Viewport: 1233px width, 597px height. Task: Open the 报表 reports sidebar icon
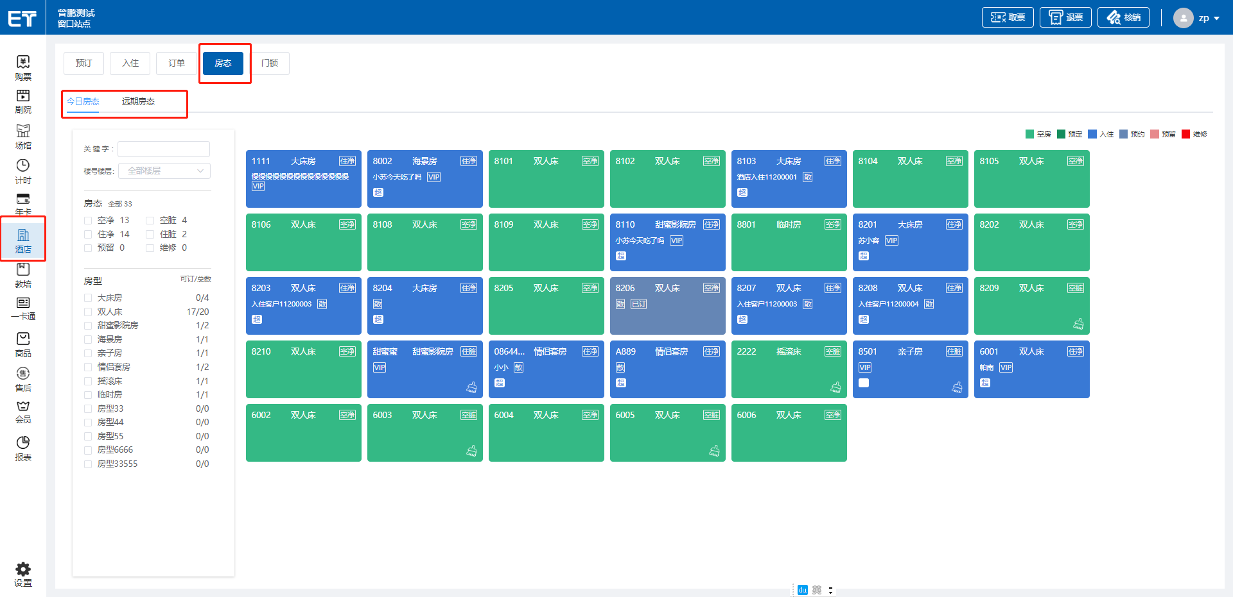23,448
